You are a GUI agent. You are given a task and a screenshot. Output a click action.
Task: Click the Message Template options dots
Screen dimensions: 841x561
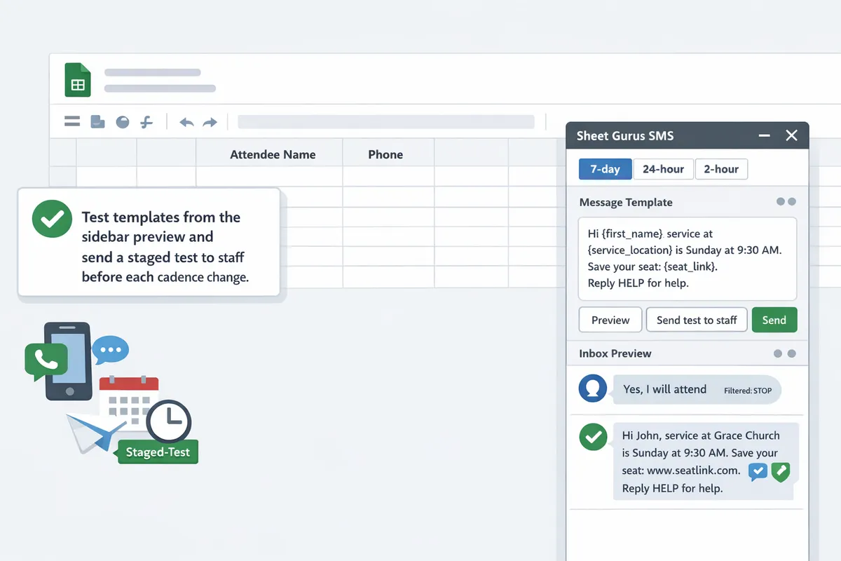pyautogui.click(x=786, y=202)
